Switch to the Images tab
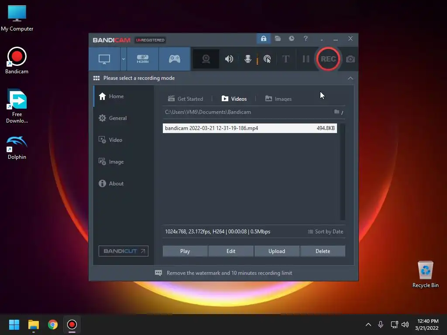The width and height of the screenshot is (447, 335). (x=278, y=99)
